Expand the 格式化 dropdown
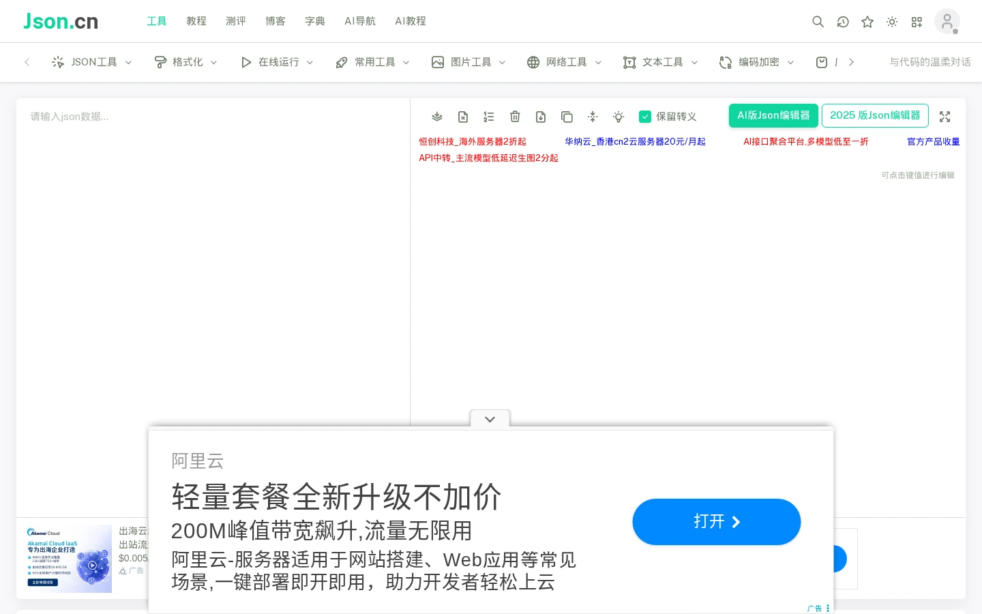This screenshot has height=614, width=982. coord(185,62)
